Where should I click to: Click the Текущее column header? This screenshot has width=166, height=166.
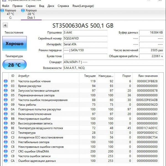pyautogui.click(x=88, y=76)
